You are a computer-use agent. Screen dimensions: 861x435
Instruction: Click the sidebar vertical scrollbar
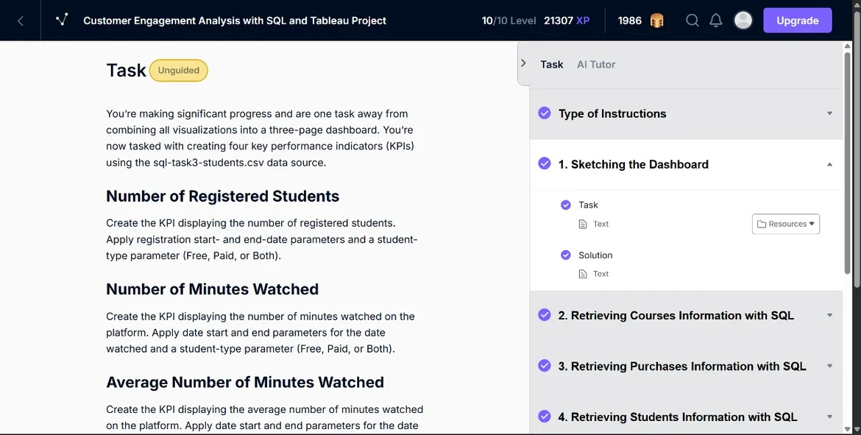pos(847,162)
